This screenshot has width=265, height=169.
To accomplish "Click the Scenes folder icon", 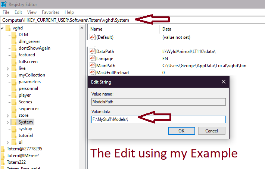I will coord(14,102).
